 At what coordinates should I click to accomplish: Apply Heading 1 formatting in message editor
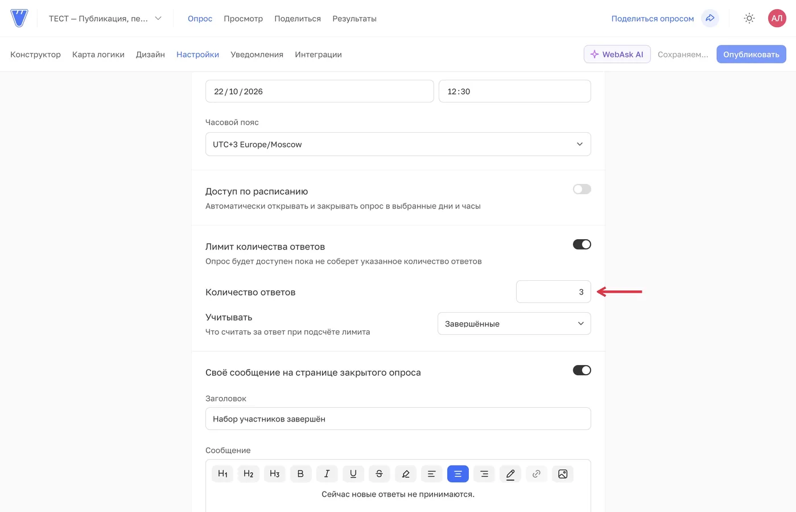tap(222, 474)
